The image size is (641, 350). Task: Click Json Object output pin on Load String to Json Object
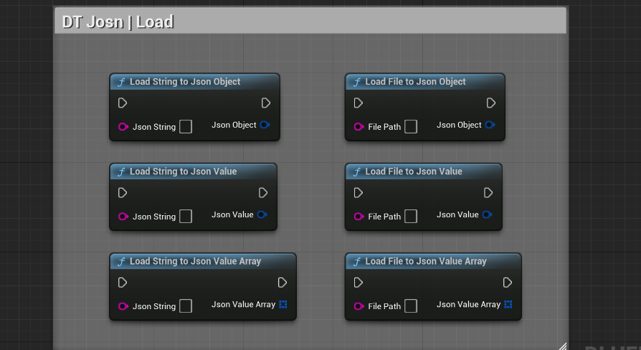(x=265, y=125)
